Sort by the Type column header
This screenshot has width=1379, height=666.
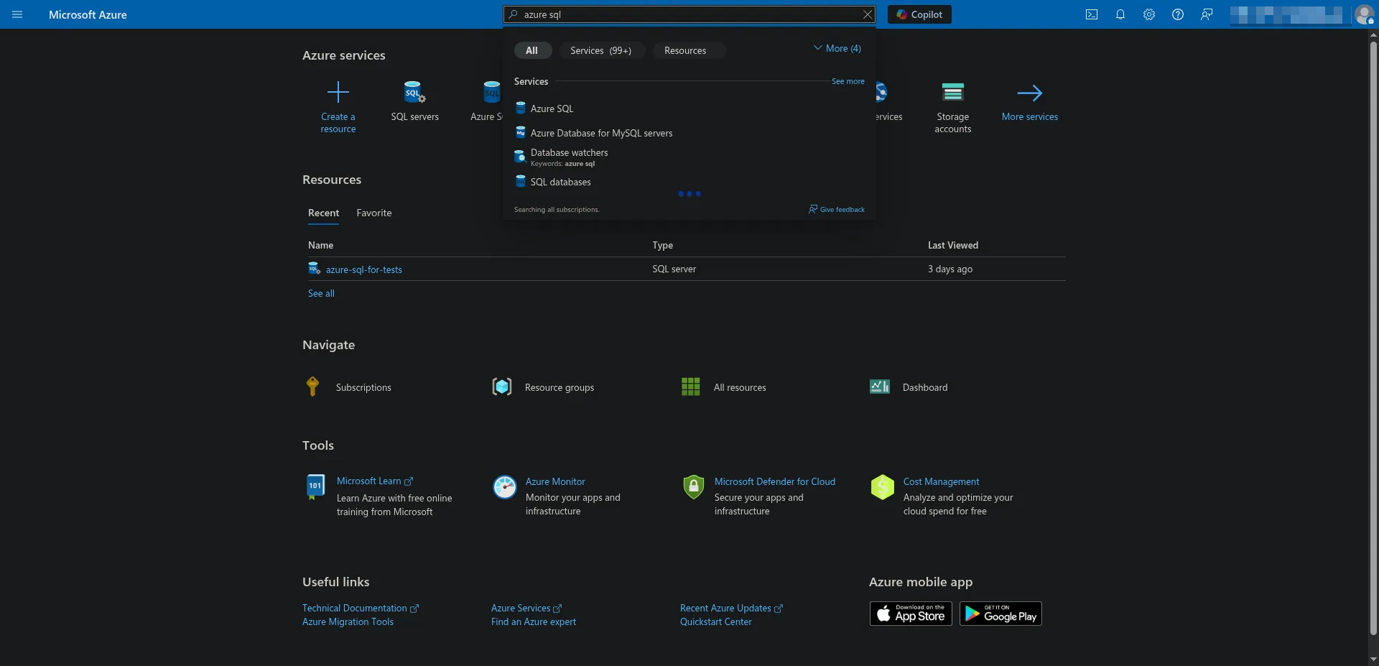(662, 245)
